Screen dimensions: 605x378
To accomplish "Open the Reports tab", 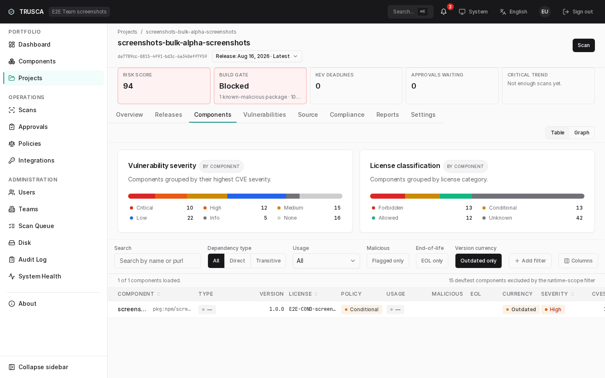I will pyautogui.click(x=388, y=115).
